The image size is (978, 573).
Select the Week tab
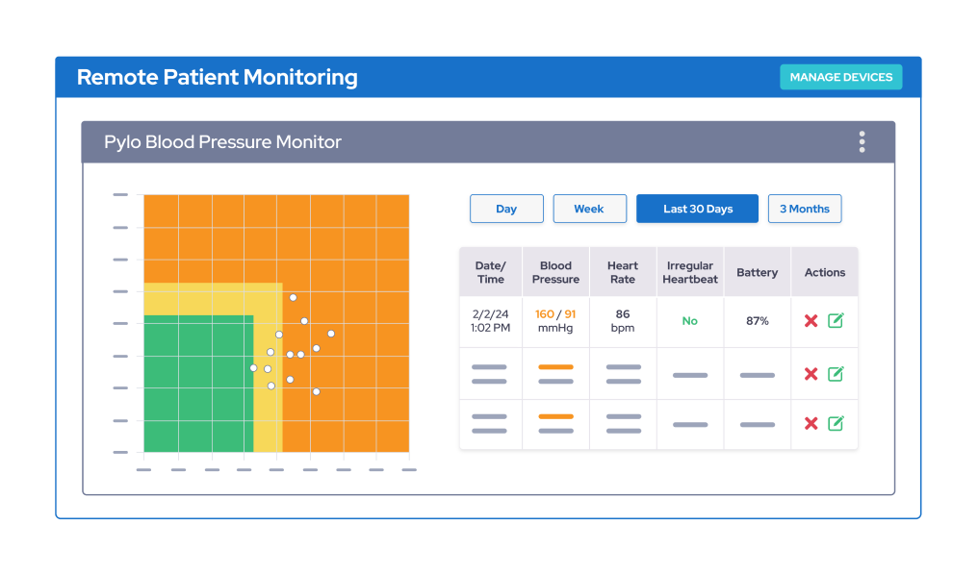(589, 209)
